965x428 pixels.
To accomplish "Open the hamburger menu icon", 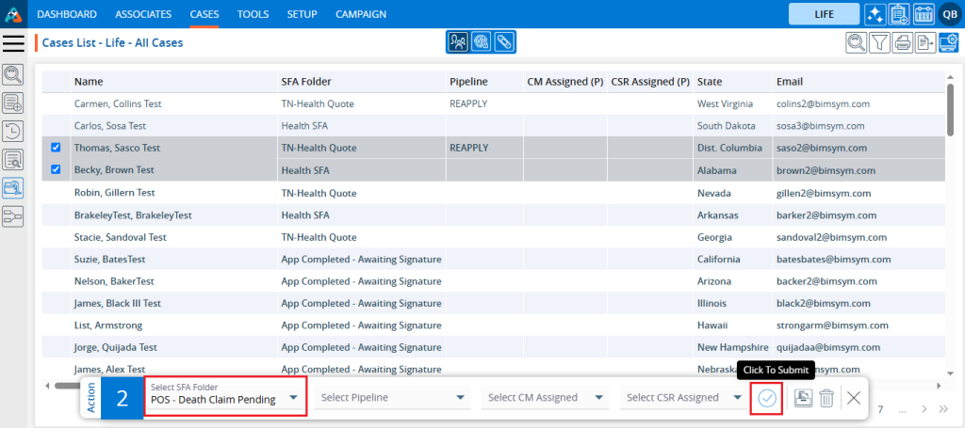I will 13,43.
